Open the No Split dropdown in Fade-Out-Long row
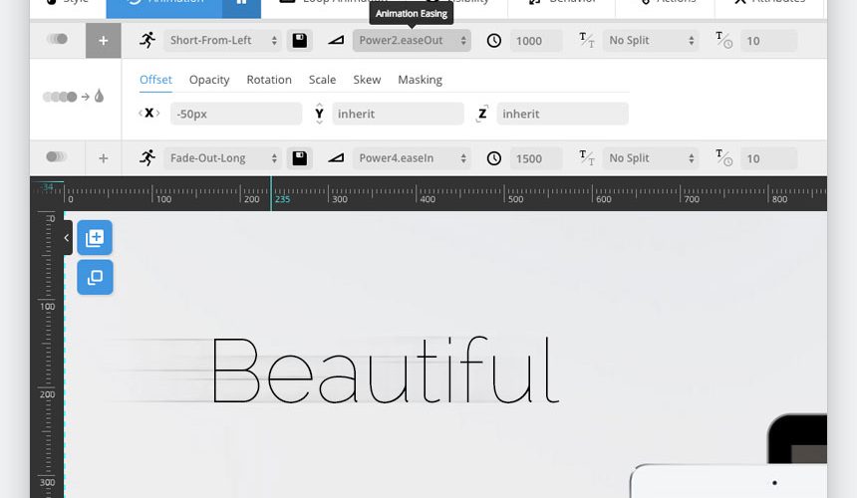The image size is (857, 498). click(650, 158)
